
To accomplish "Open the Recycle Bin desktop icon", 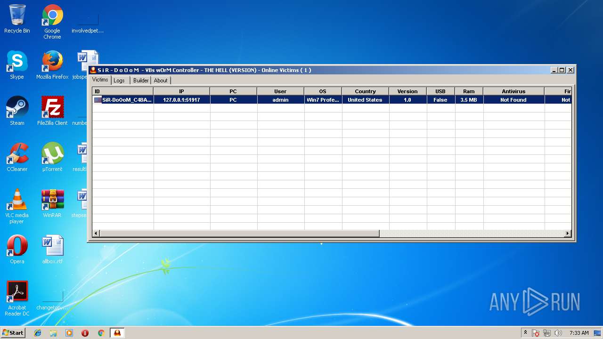I will (x=17, y=19).
